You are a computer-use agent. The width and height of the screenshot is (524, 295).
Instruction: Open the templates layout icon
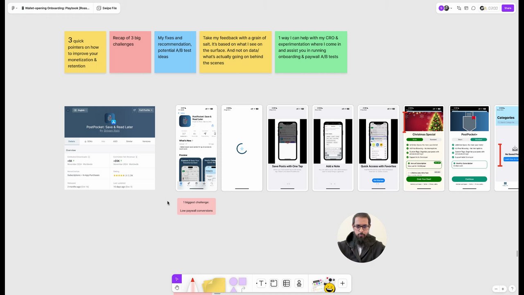466,8
